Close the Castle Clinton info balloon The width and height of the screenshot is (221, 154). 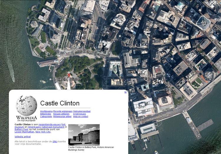tap(126, 92)
